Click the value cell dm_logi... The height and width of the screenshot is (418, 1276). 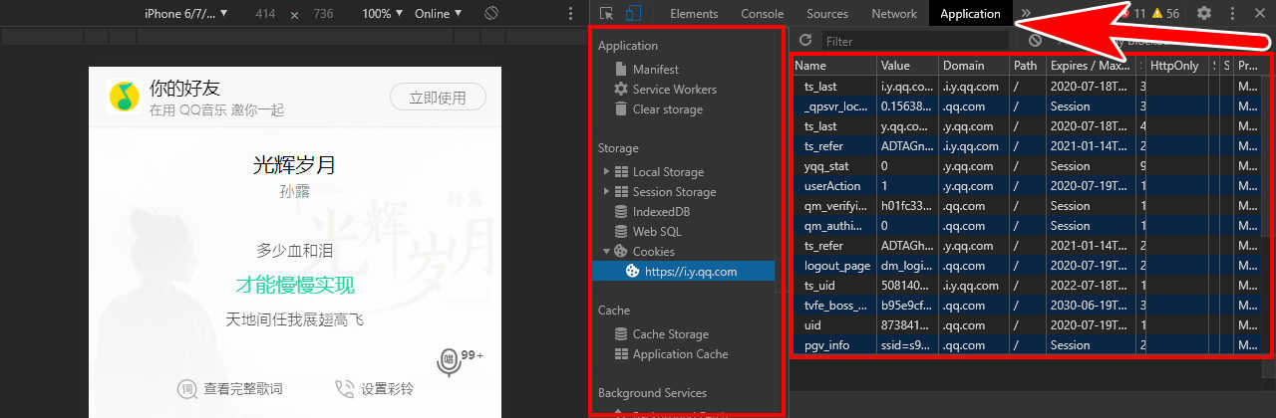(x=907, y=266)
